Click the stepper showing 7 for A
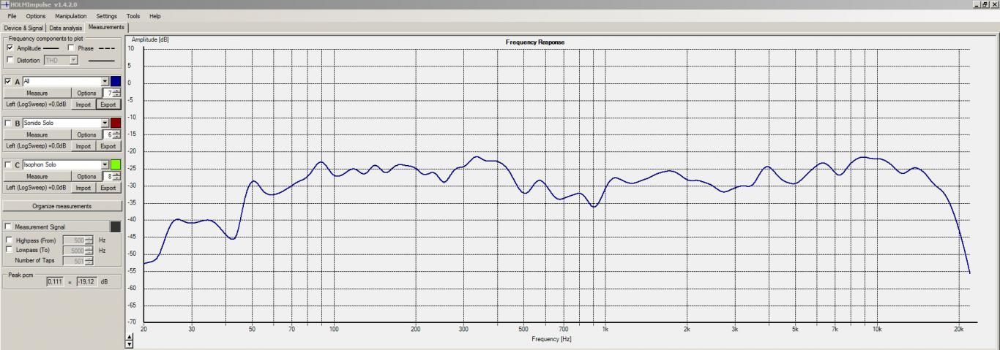This screenshot has width=1000, height=350. click(x=113, y=94)
